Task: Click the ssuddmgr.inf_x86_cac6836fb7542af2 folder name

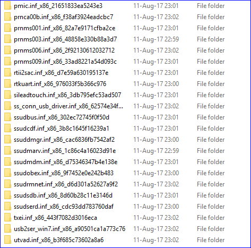Action: (64, 140)
